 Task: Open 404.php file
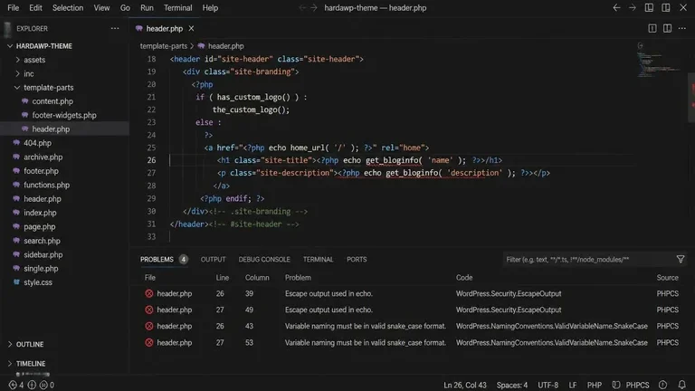tap(37, 143)
